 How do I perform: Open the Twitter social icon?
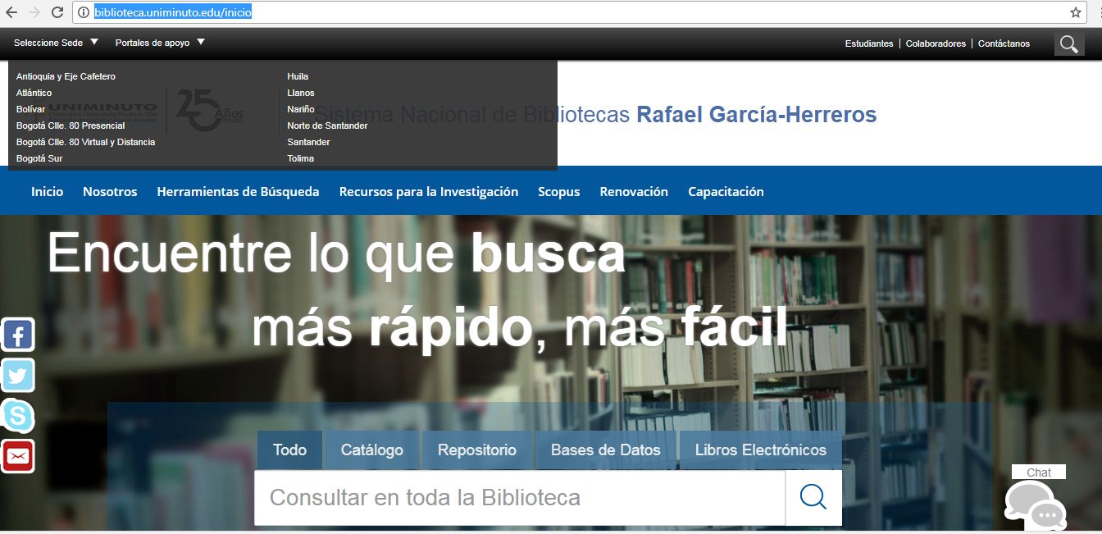[x=17, y=376]
